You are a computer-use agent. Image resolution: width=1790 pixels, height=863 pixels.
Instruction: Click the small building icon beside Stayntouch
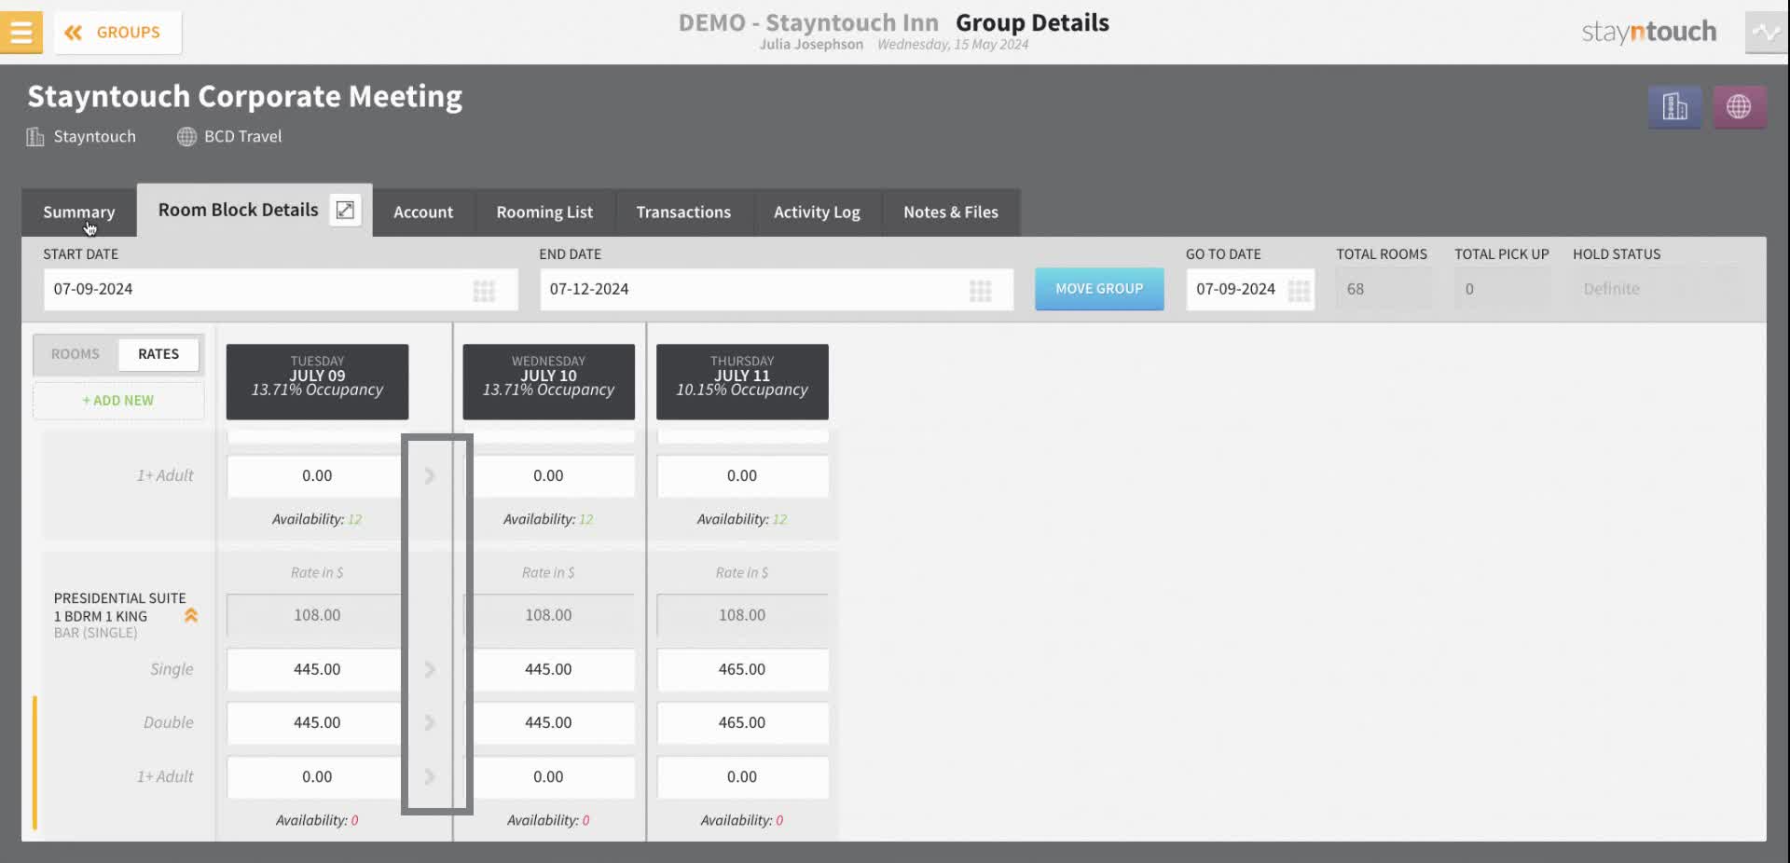pos(35,137)
